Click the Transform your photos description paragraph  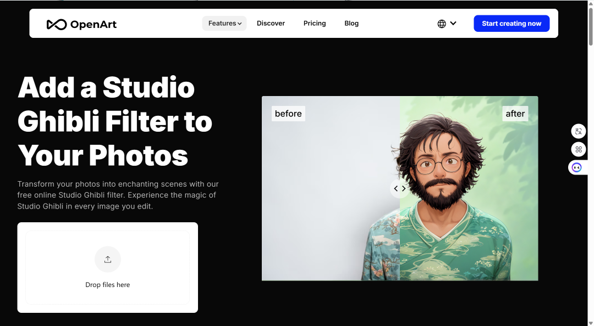(x=118, y=195)
